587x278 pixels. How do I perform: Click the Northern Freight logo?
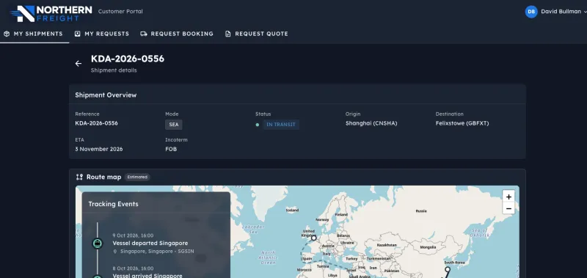coord(51,13)
